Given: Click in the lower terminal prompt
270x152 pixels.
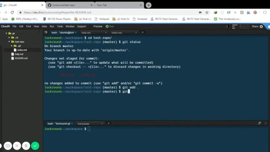Looking at the screenshot, I should pyautogui.click(x=89, y=129).
